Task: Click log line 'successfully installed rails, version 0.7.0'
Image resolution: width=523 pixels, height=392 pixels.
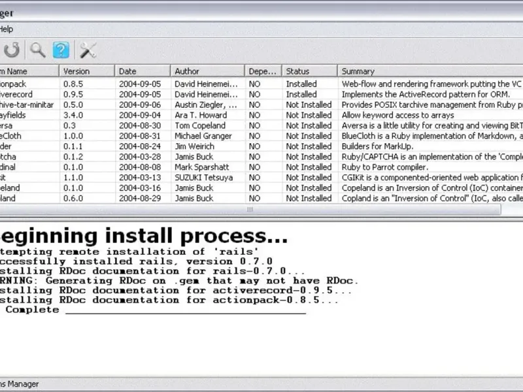Action: pyautogui.click(x=136, y=261)
